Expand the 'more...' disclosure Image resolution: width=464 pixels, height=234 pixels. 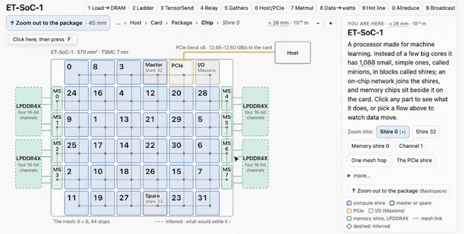tap(359, 176)
